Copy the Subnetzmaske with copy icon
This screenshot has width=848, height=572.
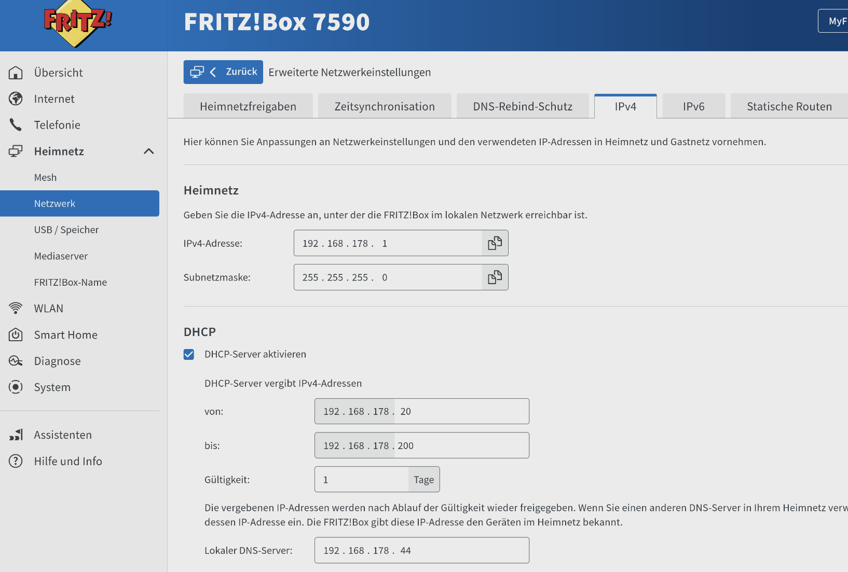pyautogui.click(x=495, y=277)
